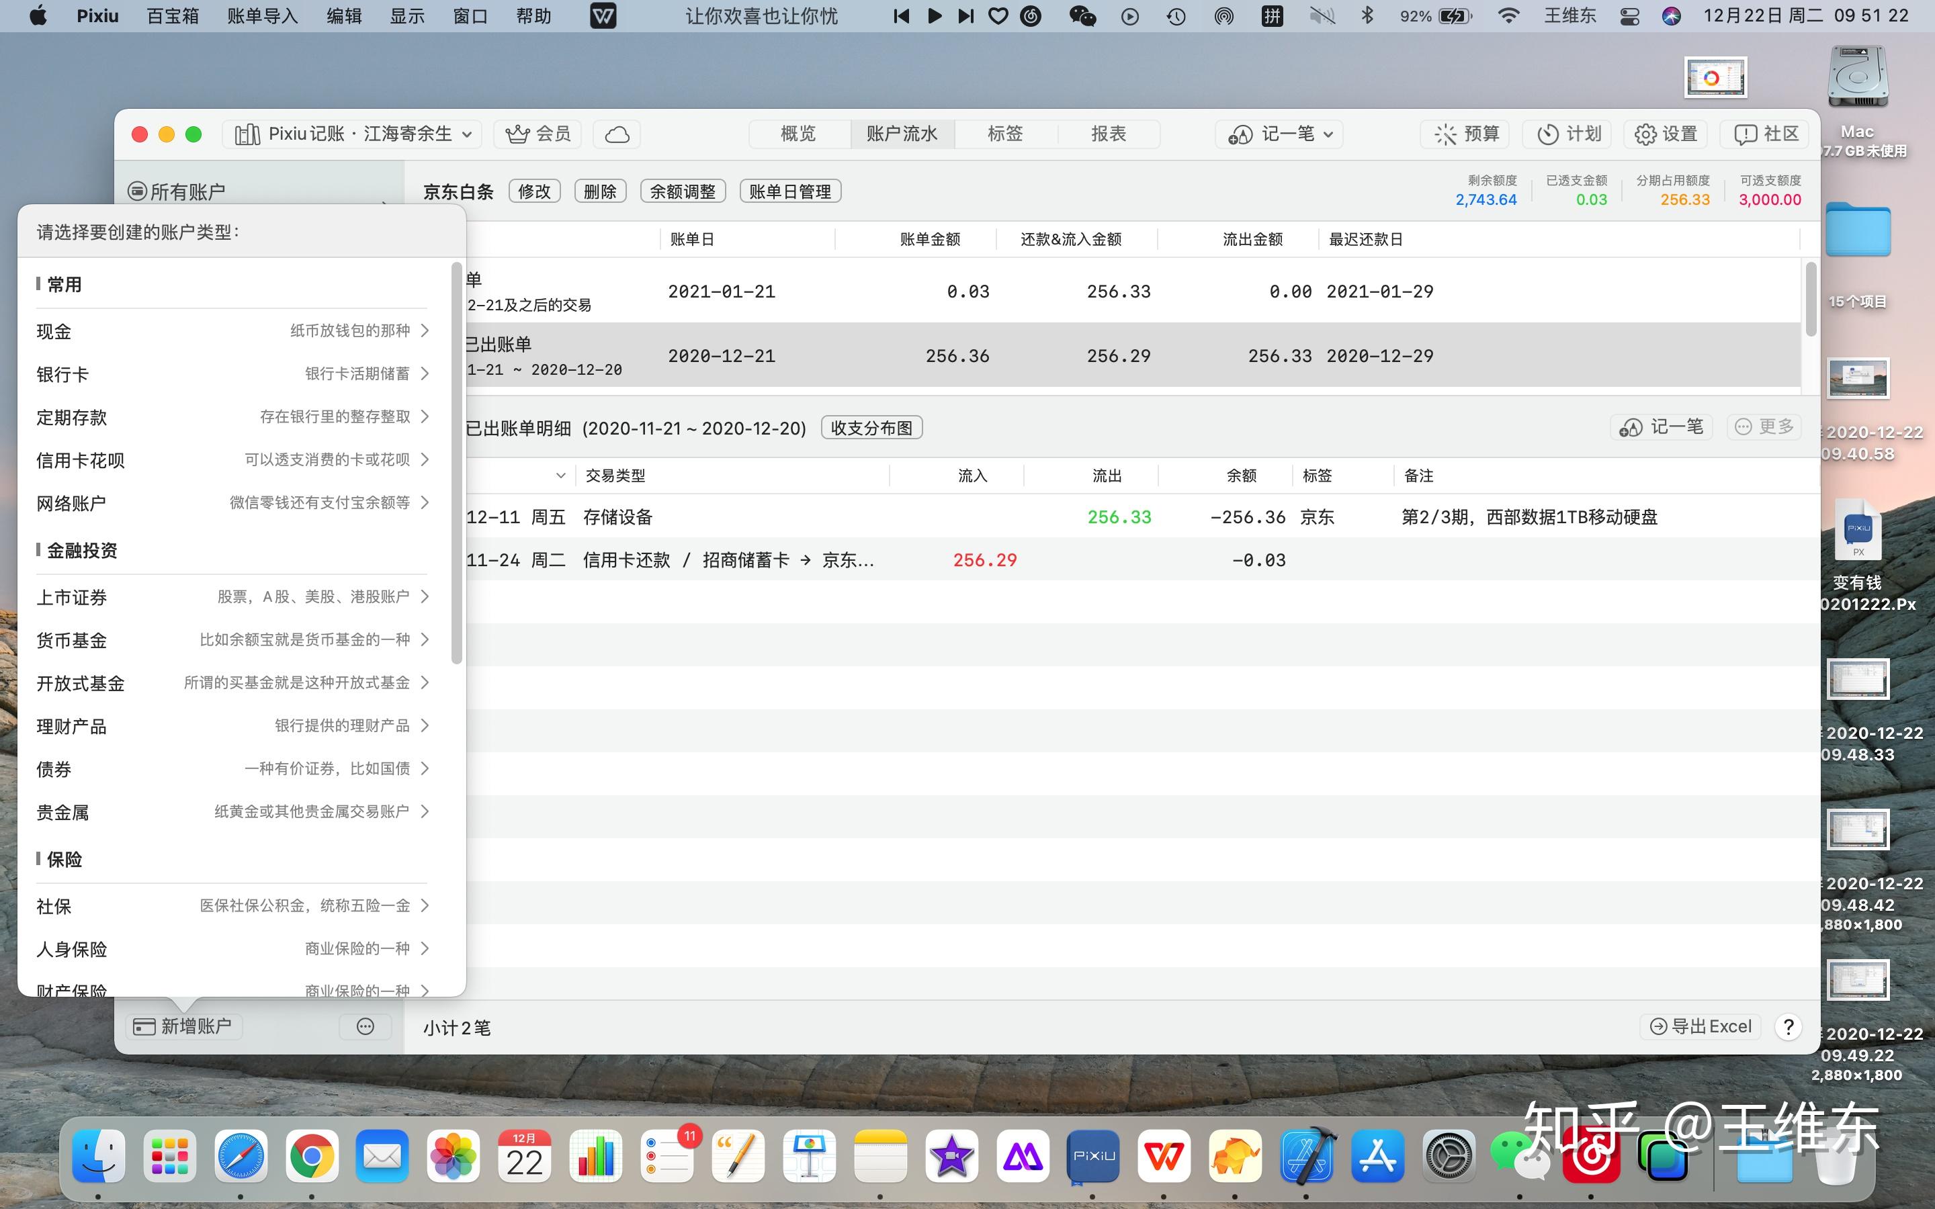This screenshot has height=1209, width=1935.
Task: Select 上市证券 account type
Action: click(232, 597)
